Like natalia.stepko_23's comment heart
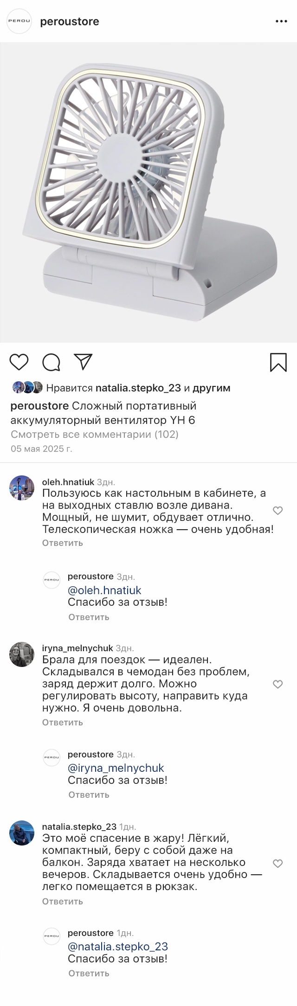Viewport: 297px width, 1006px height. tap(278, 863)
